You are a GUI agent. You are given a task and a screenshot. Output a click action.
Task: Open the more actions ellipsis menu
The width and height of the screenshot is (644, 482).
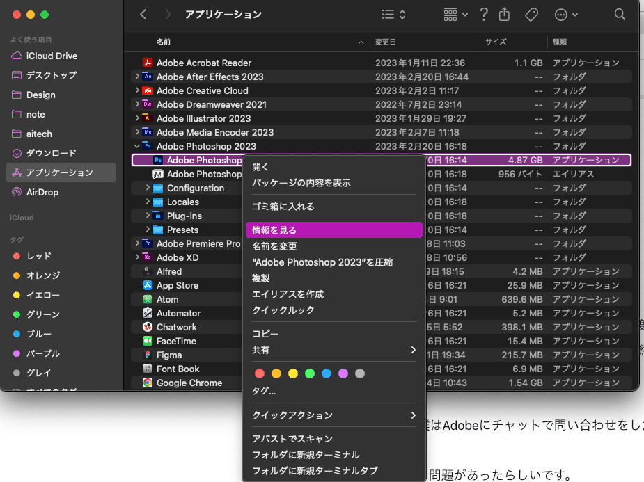566,15
